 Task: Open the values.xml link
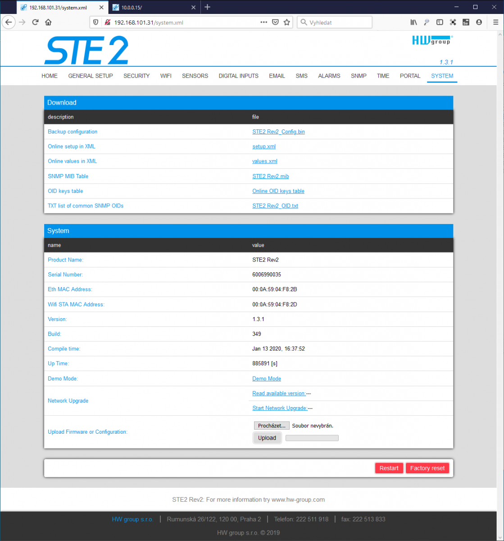(265, 161)
